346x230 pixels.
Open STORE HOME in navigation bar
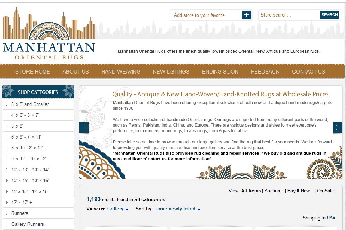(x=32, y=72)
